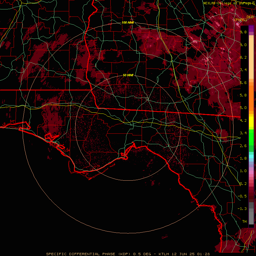Pick the pale peach segment of the color bar
Screen dimensions: 256x256
tap(251, 59)
